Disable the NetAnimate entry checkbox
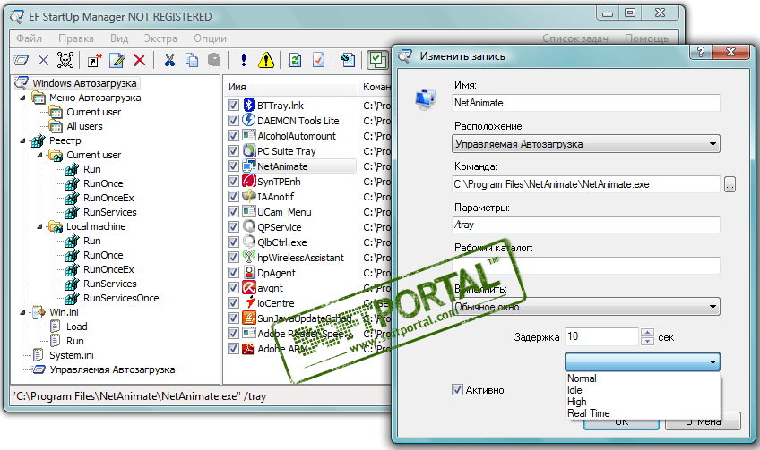 pyautogui.click(x=233, y=166)
